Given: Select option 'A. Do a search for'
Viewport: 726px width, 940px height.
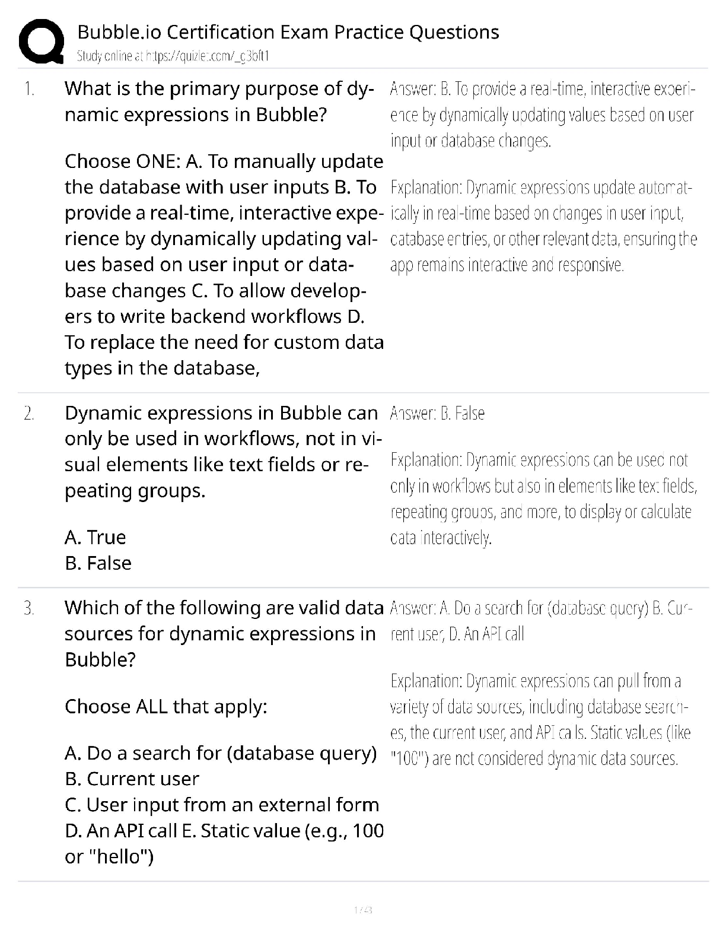Looking at the screenshot, I should coord(221,753).
